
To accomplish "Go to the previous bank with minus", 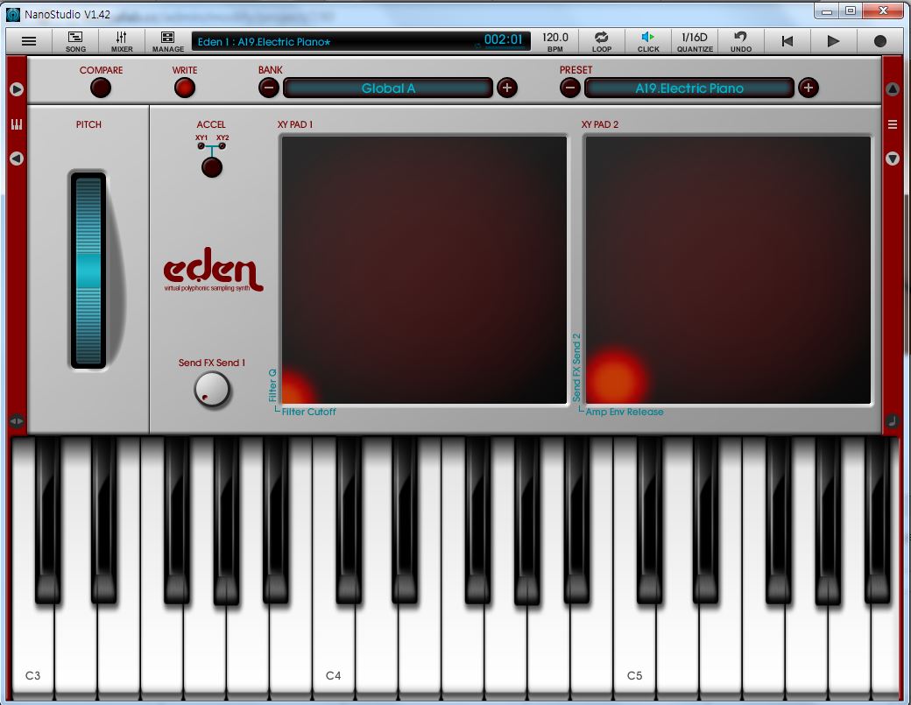I will (x=268, y=88).
